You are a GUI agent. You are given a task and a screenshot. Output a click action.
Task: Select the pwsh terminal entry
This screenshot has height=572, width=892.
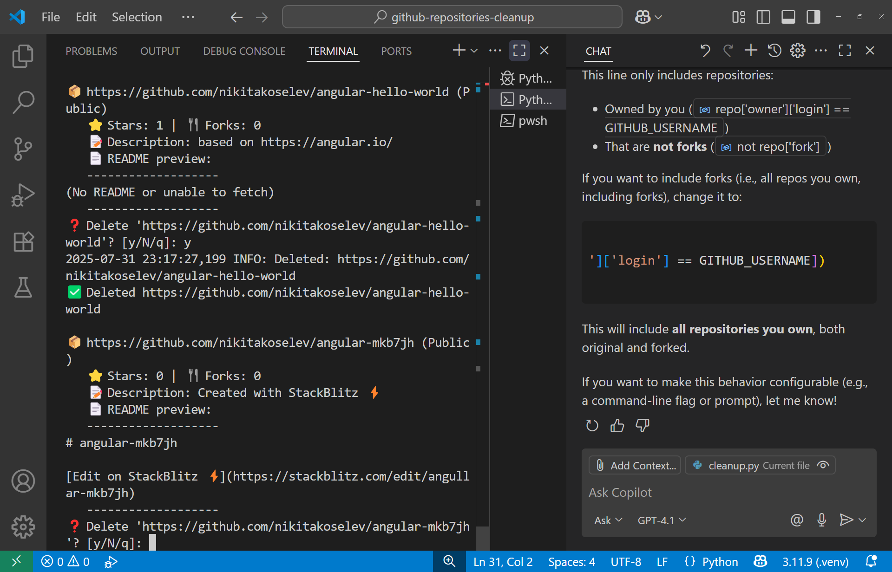528,121
